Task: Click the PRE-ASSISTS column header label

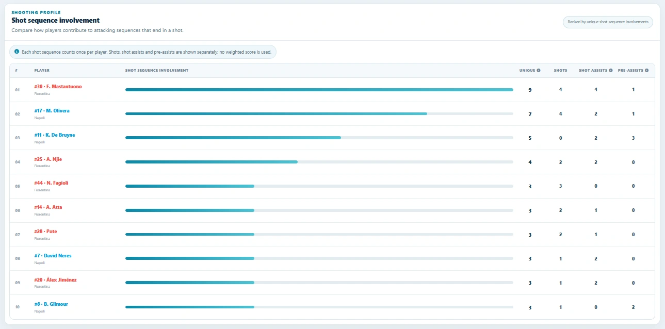Action: point(630,70)
